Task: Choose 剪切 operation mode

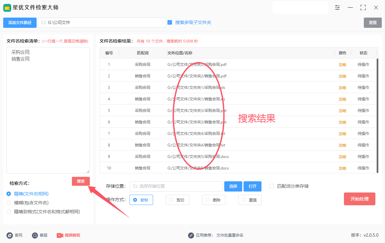Action: click(x=177, y=200)
